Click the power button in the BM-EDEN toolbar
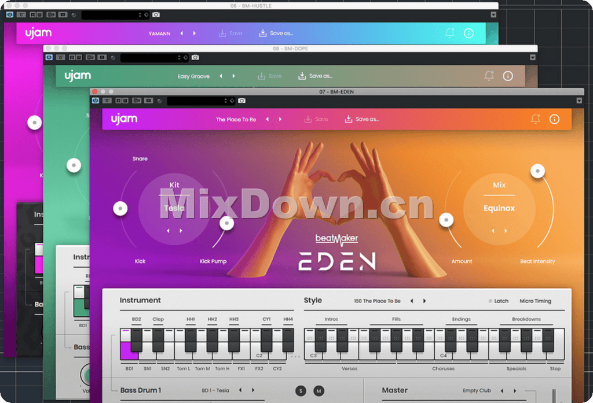Screen dimensions: 593x403 (96, 101)
